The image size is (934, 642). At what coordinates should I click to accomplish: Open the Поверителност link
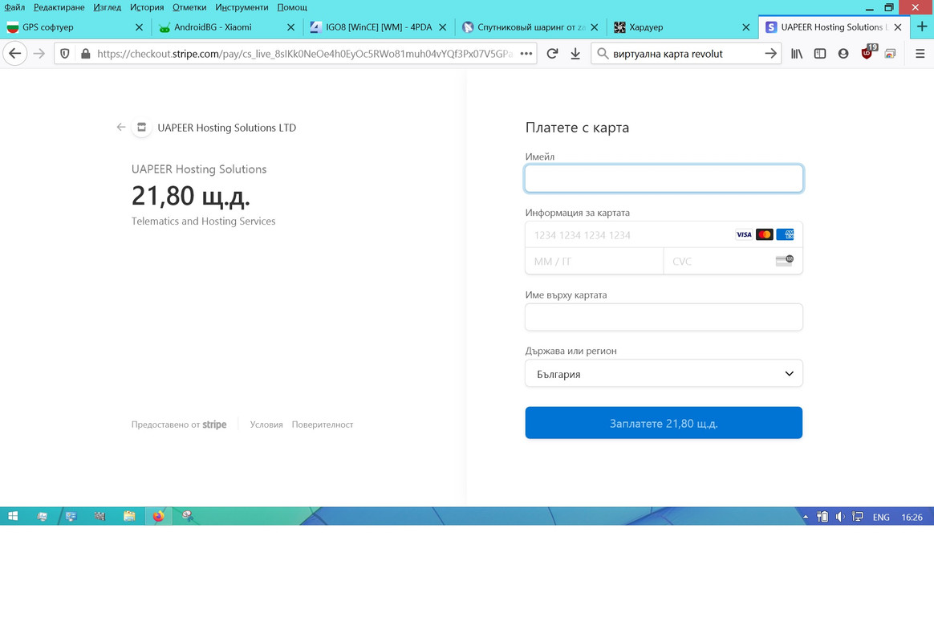[323, 425]
